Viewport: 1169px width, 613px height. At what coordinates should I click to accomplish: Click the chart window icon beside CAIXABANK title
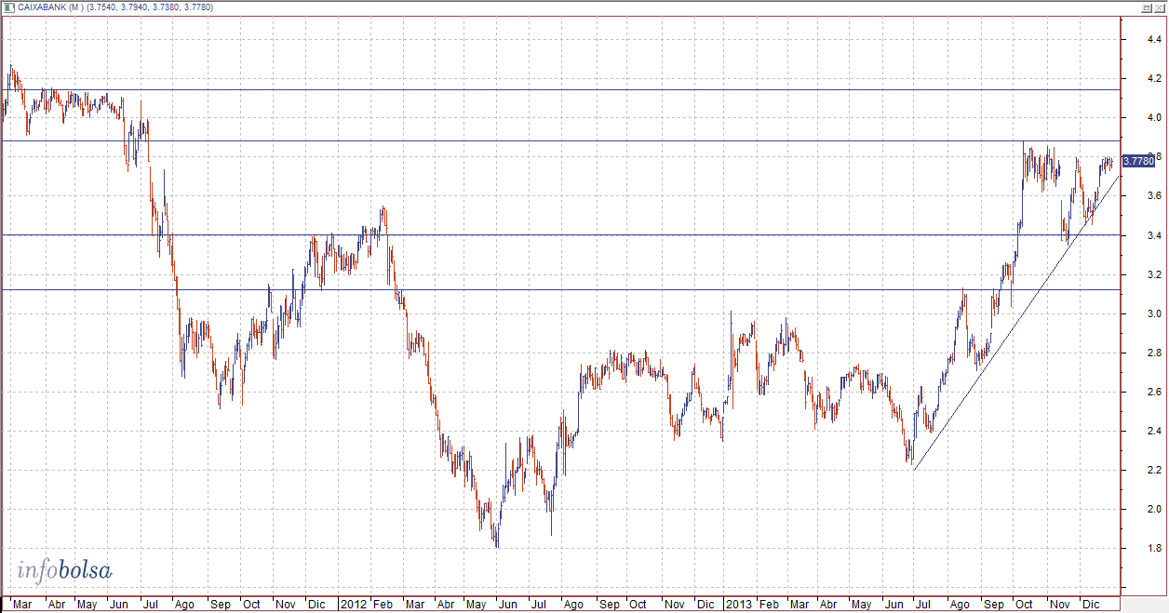coord(9,7)
